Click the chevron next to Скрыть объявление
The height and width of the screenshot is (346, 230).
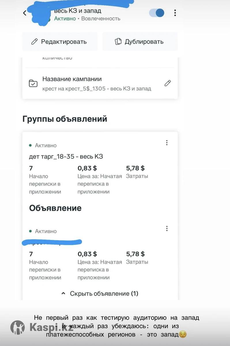[x=63, y=294]
